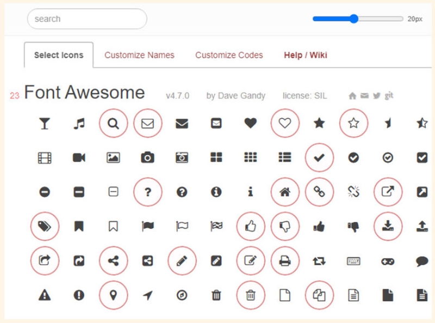Select the solid black heart icon
Screen dimensions: 435x323
251,123
